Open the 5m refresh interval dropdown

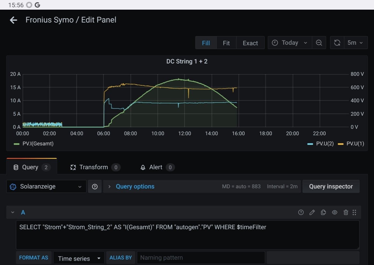point(355,43)
